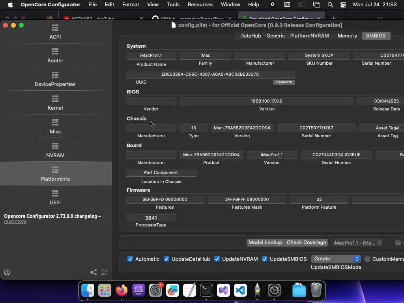The height and width of the screenshot is (303, 404).
Task: Edit the Firmware Features Mask field
Action: point(247,199)
